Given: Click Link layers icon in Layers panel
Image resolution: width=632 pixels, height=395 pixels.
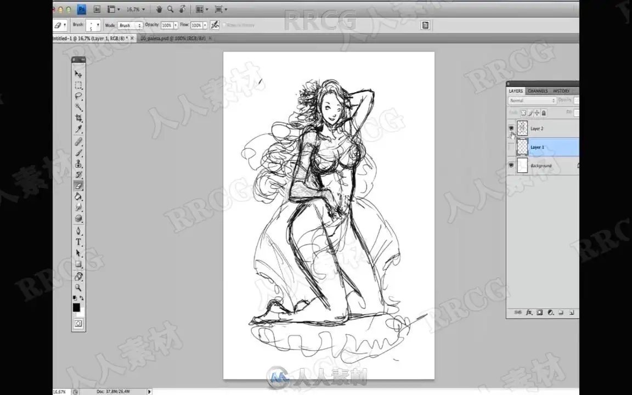Looking at the screenshot, I should pos(518,312).
